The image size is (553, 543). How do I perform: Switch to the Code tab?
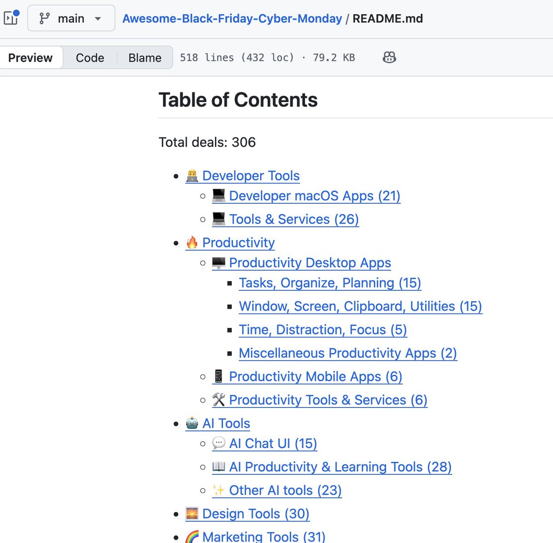pyautogui.click(x=90, y=58)
